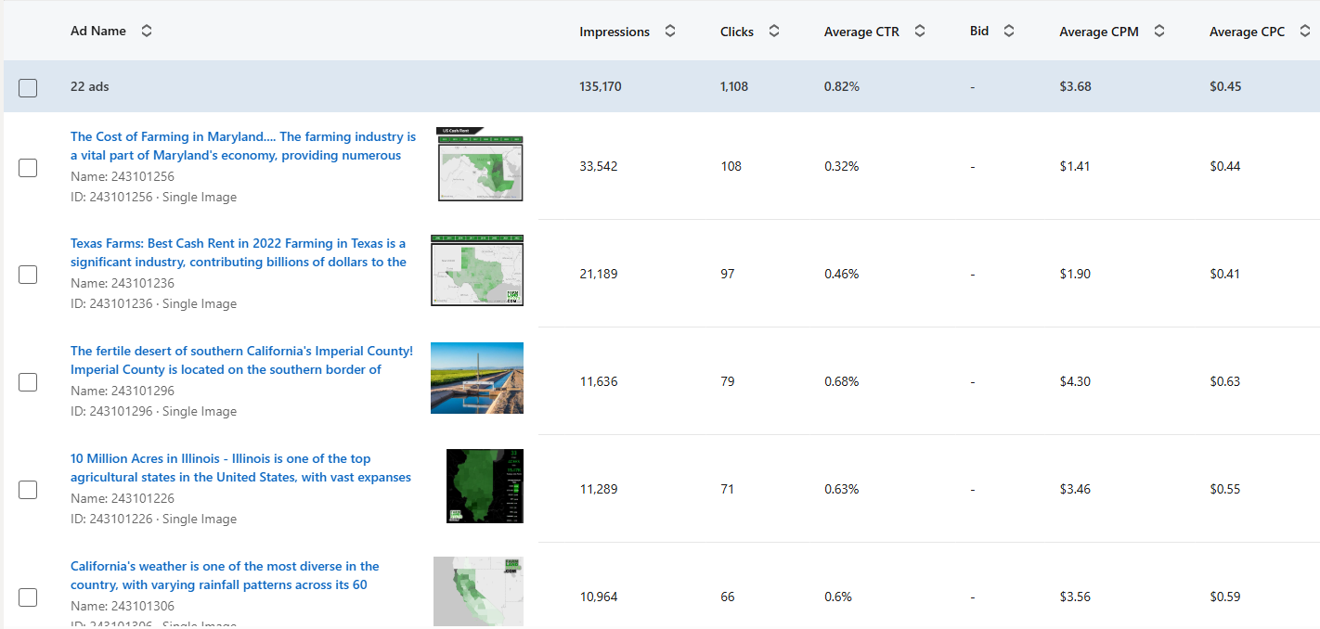Sort using the Average CPC sort arrows
Viewport: 1320px width, 629px height.
tap(1305, 31)
